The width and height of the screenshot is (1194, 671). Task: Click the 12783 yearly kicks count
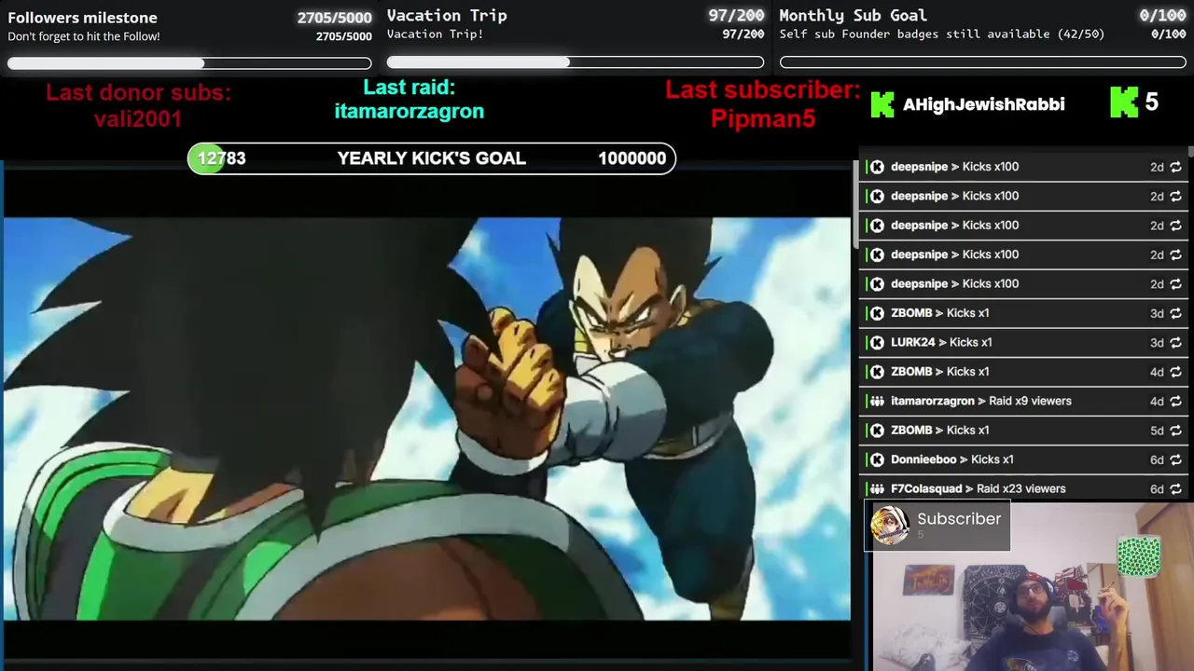[x=221, y=158]
